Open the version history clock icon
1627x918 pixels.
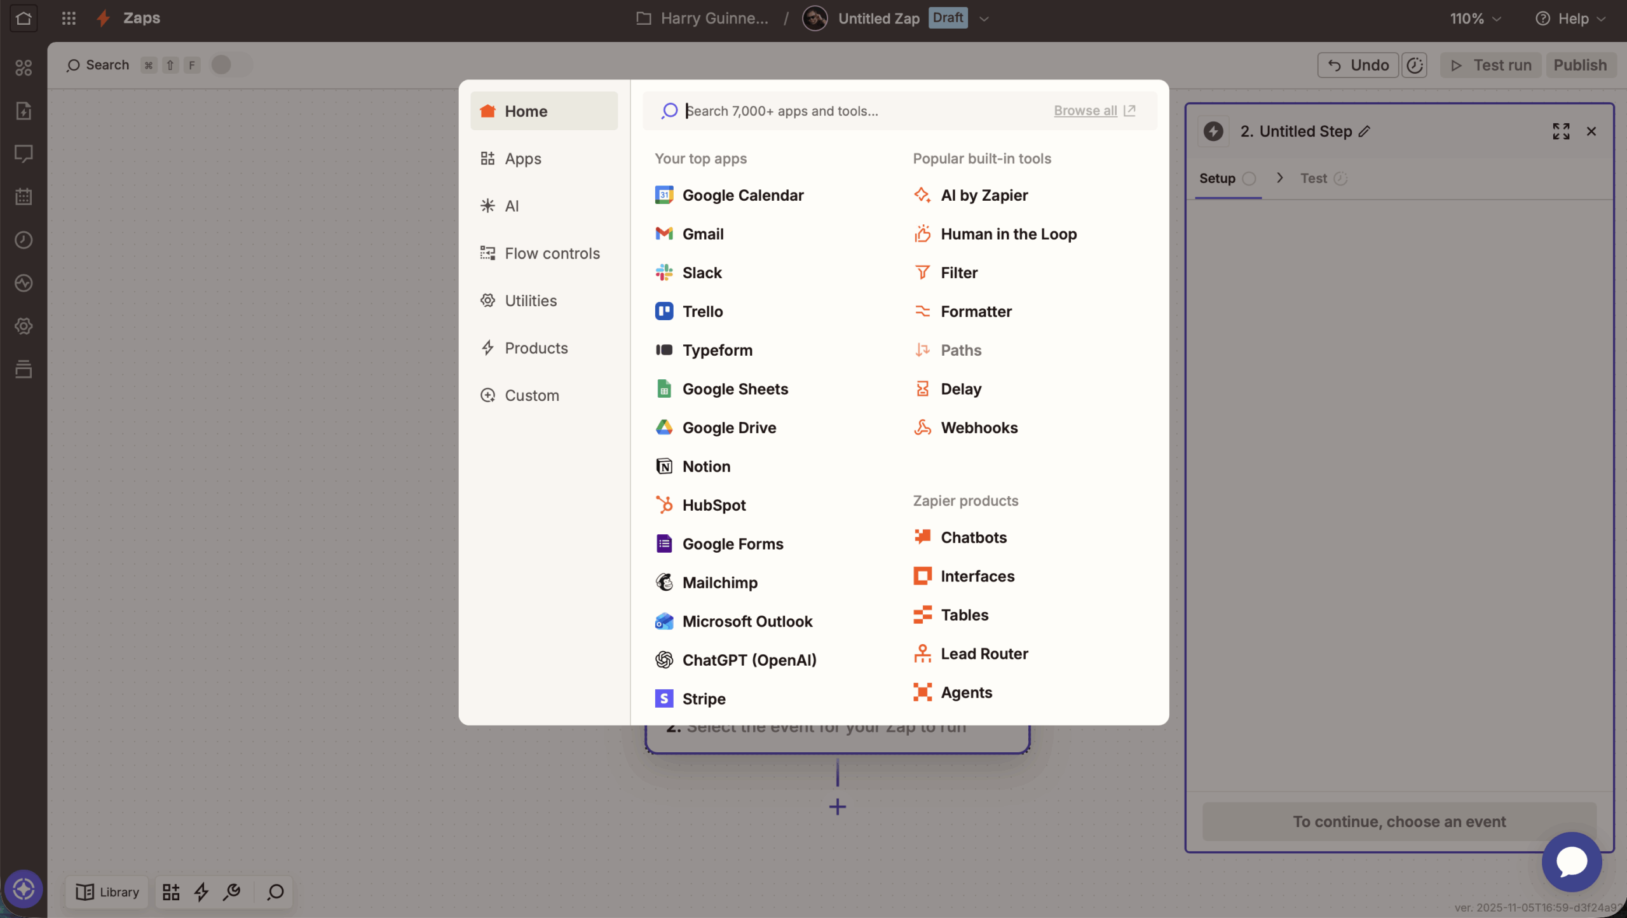pos(1414,65)
